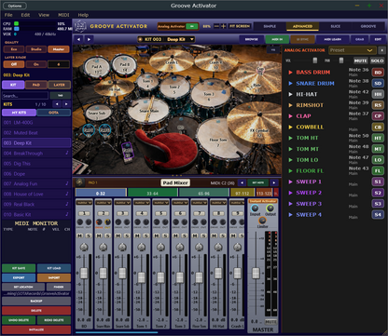Screen dimensions: 388x336
Task: Click the HH badge for Hi-Hat
Action: tap(378, 94)
